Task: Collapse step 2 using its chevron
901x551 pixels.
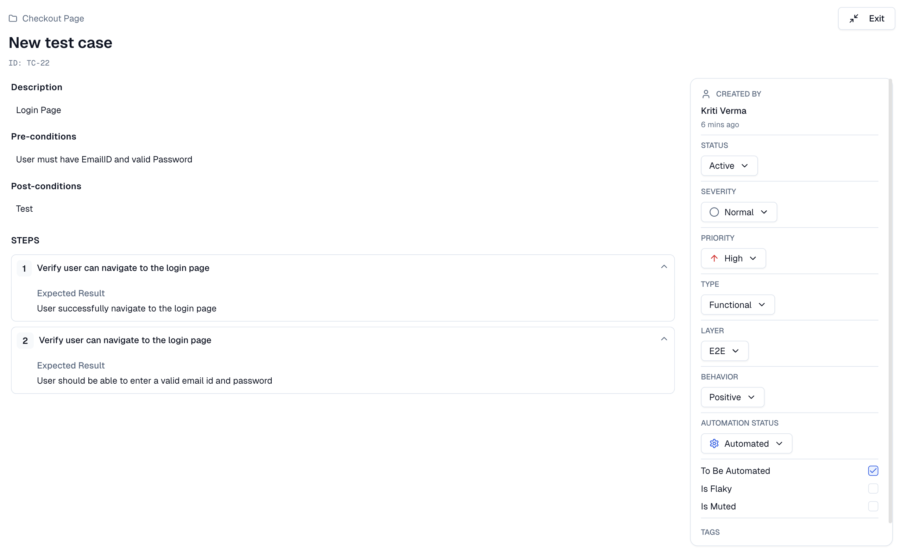Action: coord(664,339)
